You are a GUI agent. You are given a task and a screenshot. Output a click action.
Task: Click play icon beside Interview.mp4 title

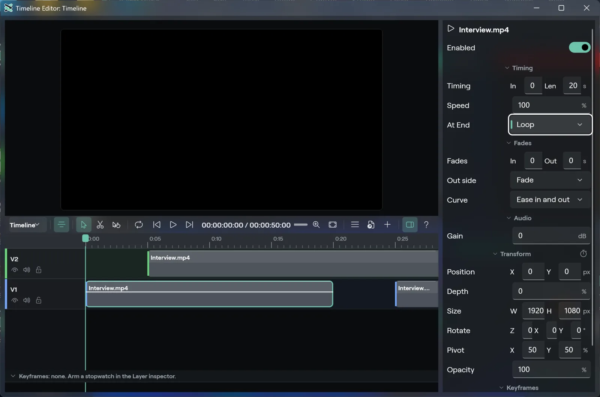tap(451, 29)
